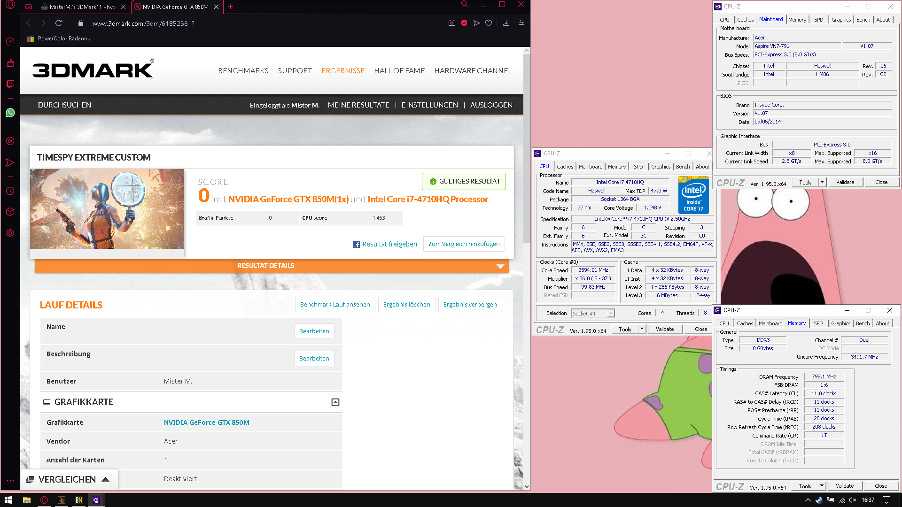The width and height of the screenshot is (902, 507).
Task: Open the Windows Start menu
Action: [x=8, y=500]
